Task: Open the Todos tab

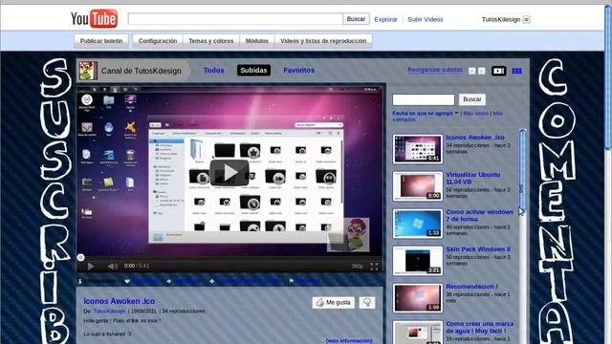Action: point(213,70)
